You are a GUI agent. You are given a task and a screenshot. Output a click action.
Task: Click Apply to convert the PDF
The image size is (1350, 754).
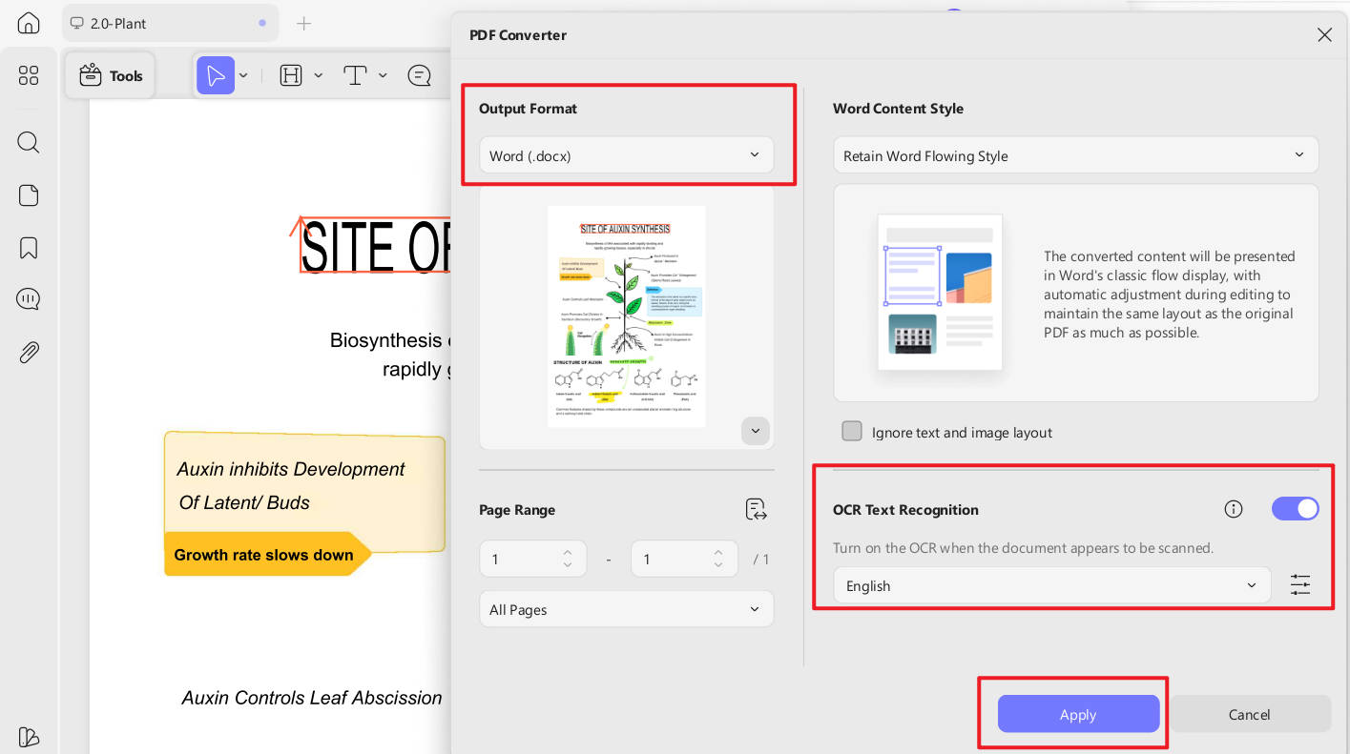[x=1078, y=714]
